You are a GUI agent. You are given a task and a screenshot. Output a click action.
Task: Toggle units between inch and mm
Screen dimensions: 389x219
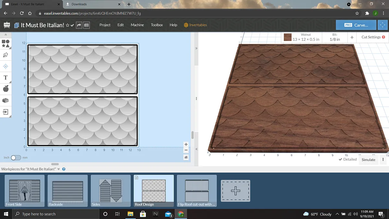click(x=16, y=158)
